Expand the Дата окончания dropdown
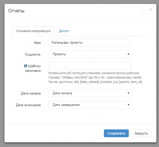The image size is (159, 147). point(89,105)
